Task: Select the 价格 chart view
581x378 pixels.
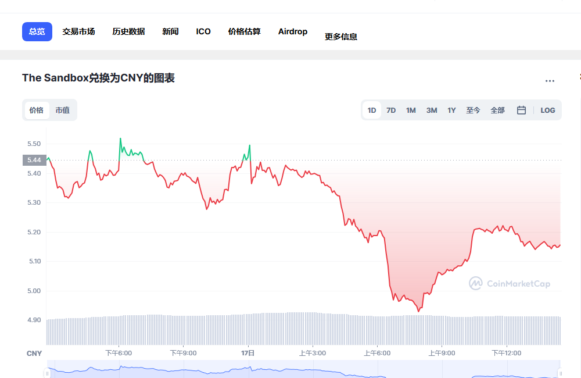Action: point(36,110)
